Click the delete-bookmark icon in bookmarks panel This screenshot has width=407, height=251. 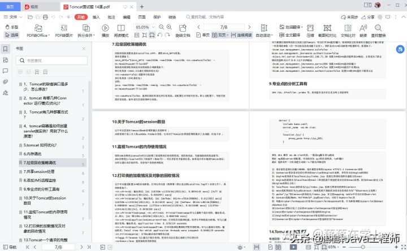[45, 72]
